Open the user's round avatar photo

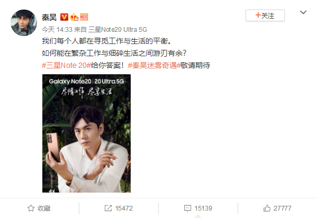tap(24, 23)
